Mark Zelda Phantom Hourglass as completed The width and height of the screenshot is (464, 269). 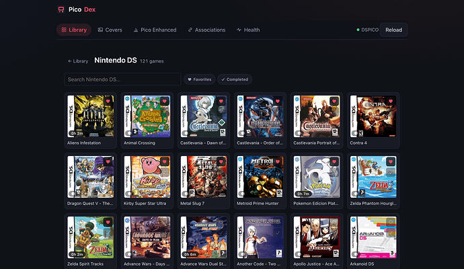(x=391, y=172)
